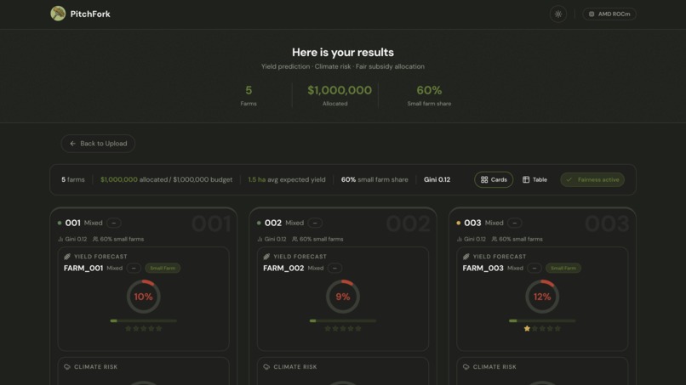
Task: Click the cloud icon in card 003 Climate Risk
Action: tap(466, 366)
